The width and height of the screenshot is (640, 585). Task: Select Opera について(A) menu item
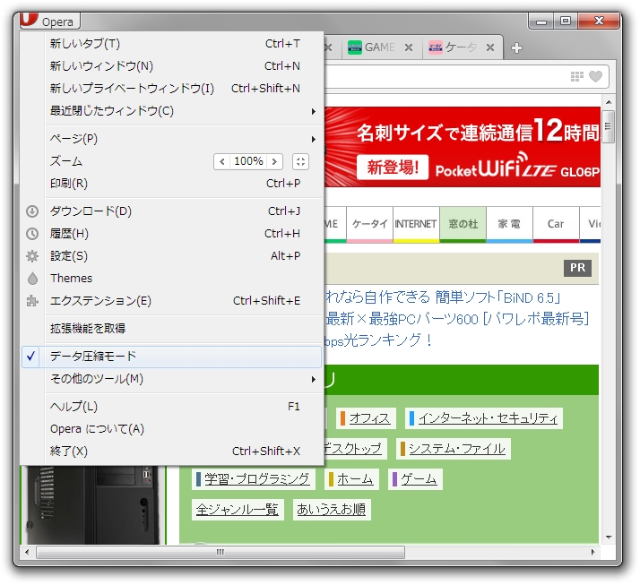click(x=171, y=429)
